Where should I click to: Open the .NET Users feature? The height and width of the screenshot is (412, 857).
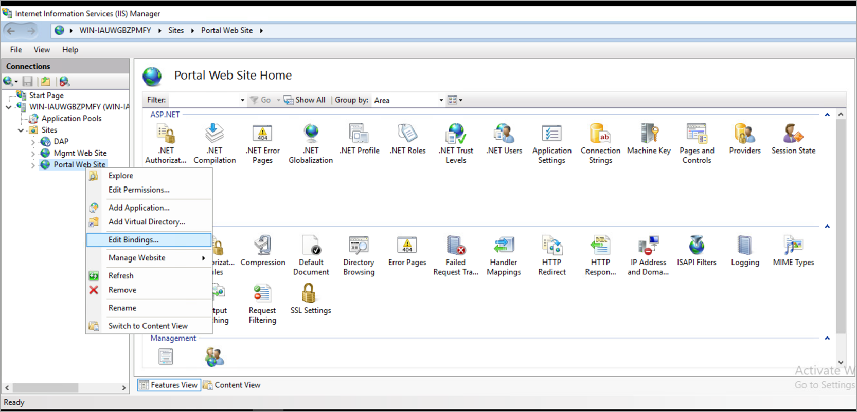coord(504,139)
